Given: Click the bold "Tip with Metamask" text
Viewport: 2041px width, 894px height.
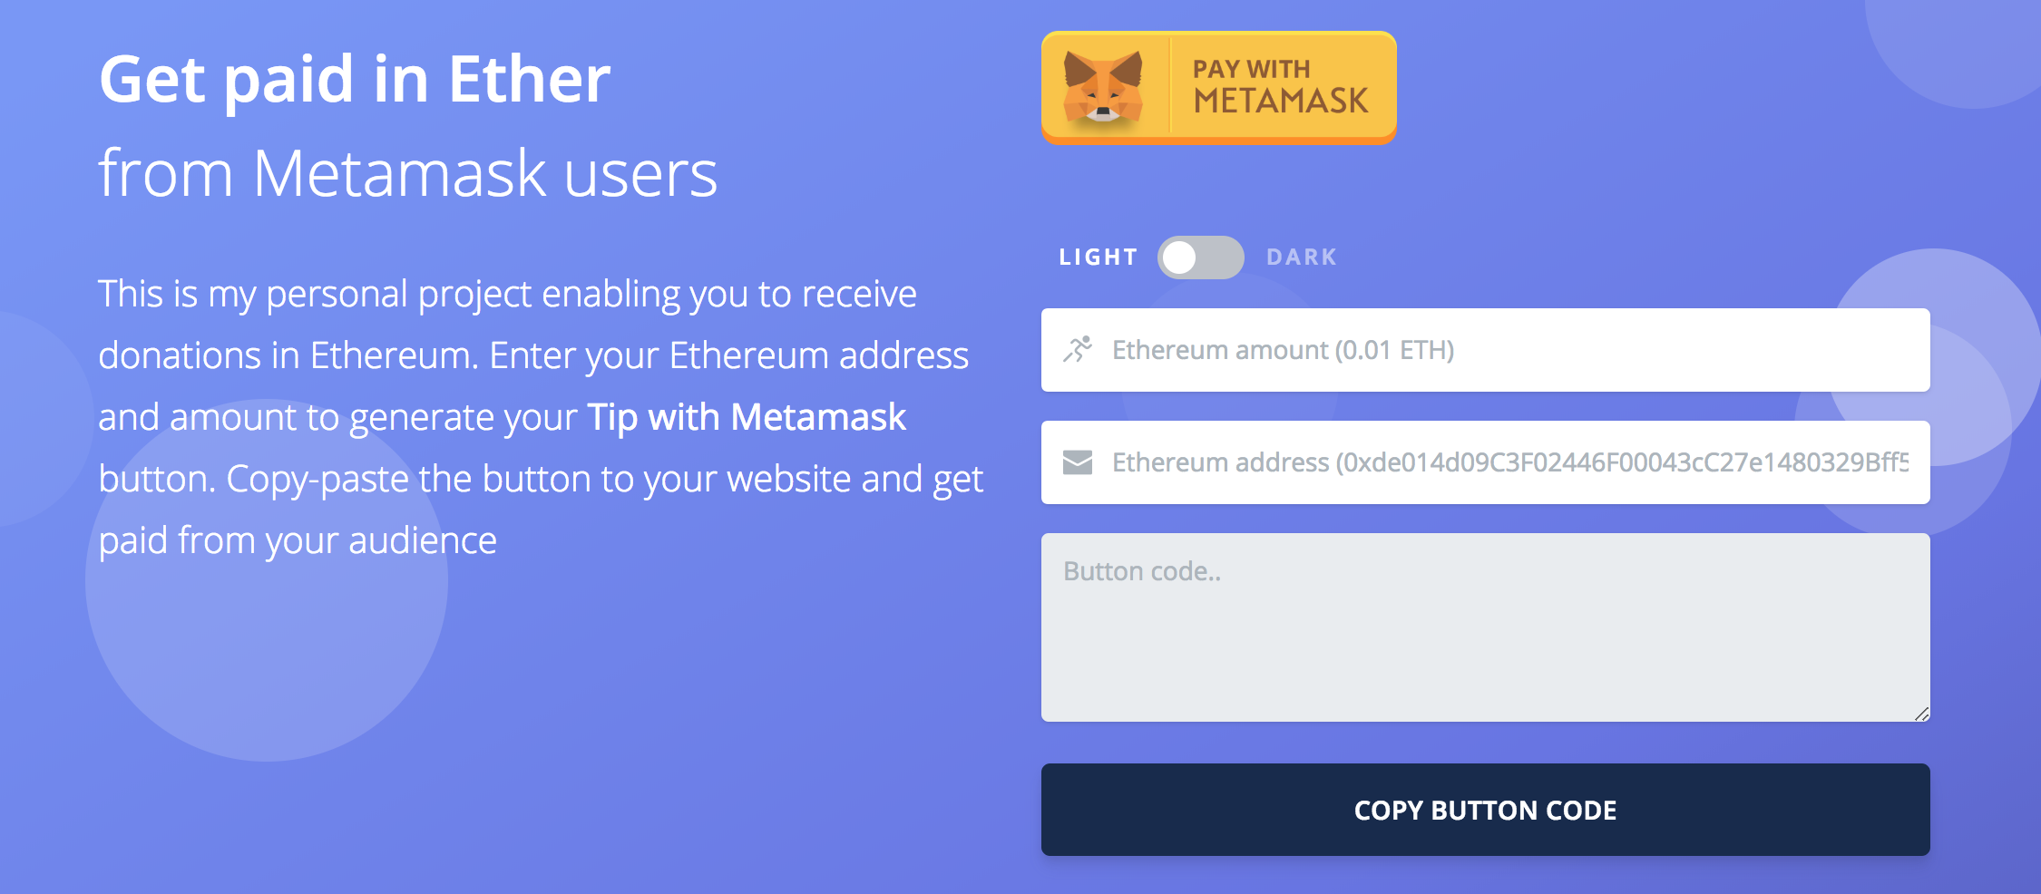Looking at the screenshot, I should point(747,417).
